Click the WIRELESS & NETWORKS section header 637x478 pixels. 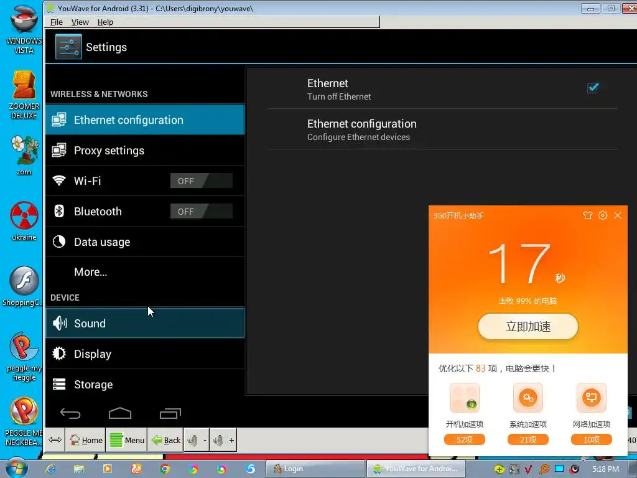pyautogui.click(x=99, y=94)
